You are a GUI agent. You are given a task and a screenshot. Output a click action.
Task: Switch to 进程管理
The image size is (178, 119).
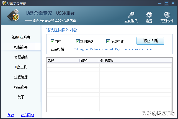click(21, 77)
